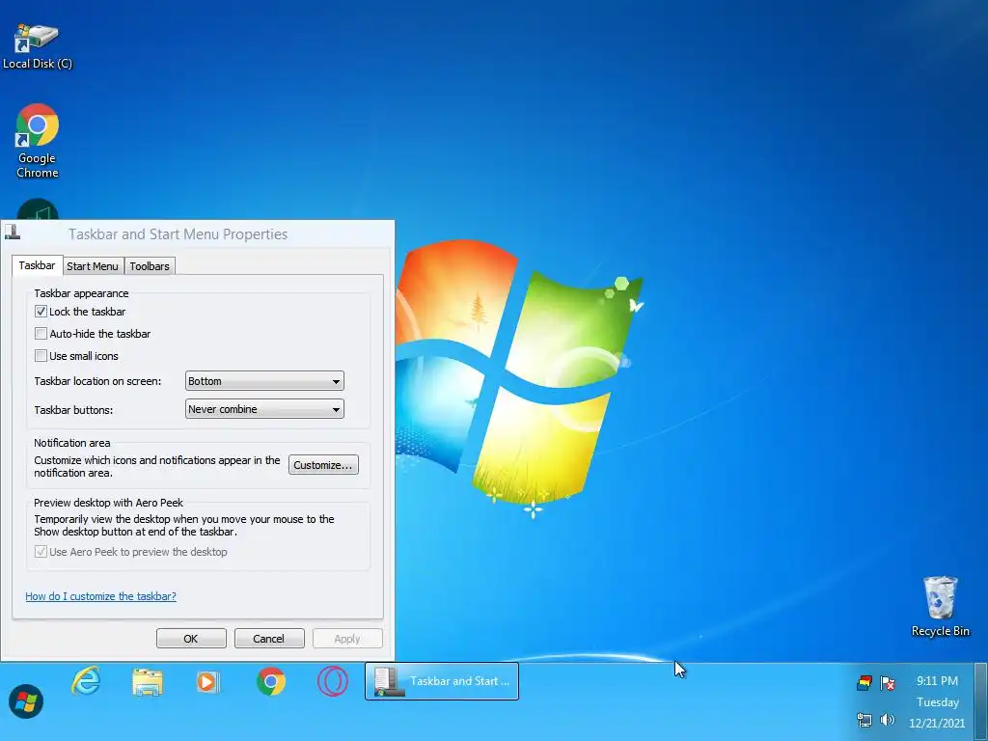The image size is (988, 741).
Task: Launch Chrome from the taskbar
Action: 271,681
